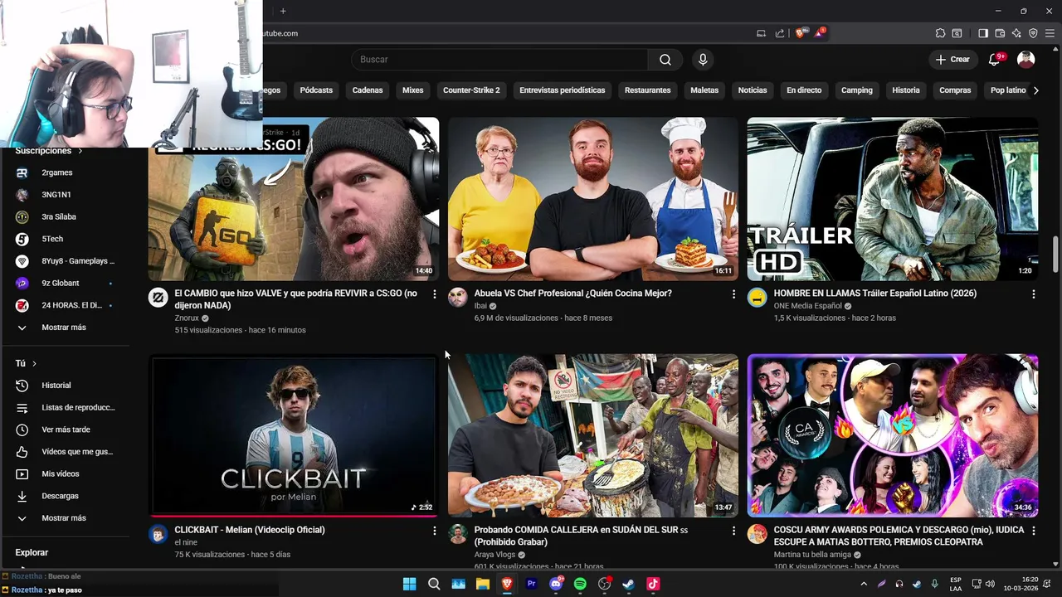Click the Ibai channel avatar
Viewport: 1062px width, 597px height.
click(x=458, y=298)
